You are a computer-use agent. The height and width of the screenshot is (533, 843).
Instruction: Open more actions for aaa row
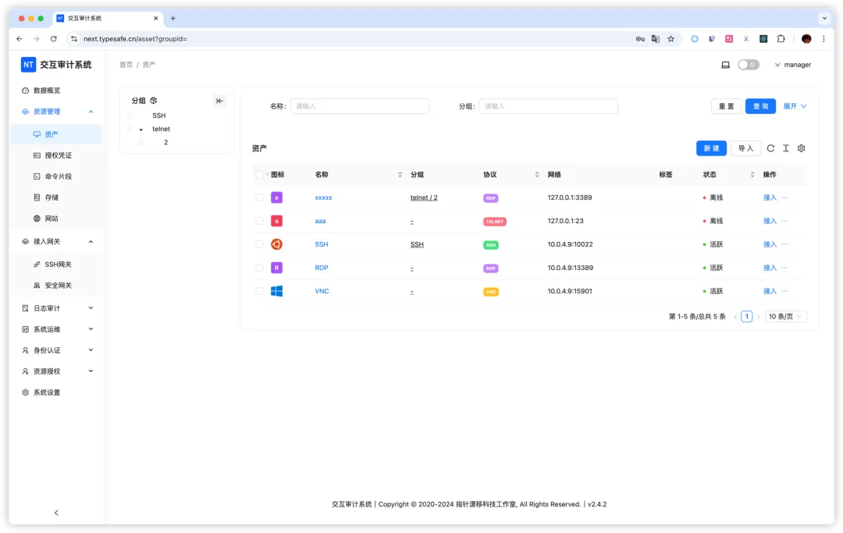[x=784, y=221]
